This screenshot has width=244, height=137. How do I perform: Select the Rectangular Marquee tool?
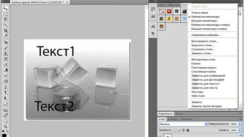tap(5, 14)
